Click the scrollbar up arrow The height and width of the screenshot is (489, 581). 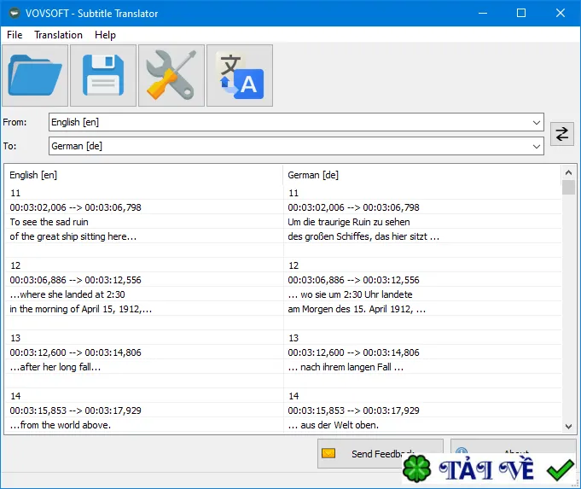[x=568, y=172]
